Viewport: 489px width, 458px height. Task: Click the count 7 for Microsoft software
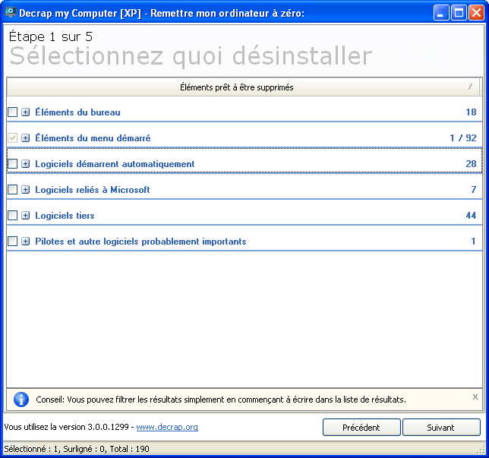(x=474, y=190)
